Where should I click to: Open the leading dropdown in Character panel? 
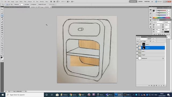(x=170, y=25)
